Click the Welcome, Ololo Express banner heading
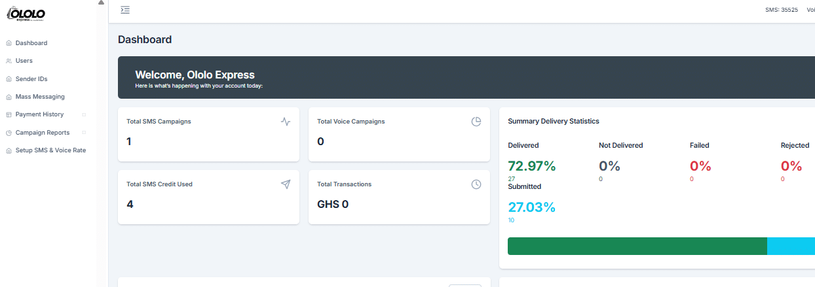The image size is (815, 287). click(195, 75)
